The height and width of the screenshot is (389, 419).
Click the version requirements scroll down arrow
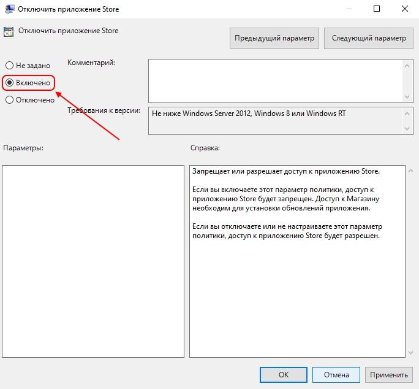tap(407, 129)
